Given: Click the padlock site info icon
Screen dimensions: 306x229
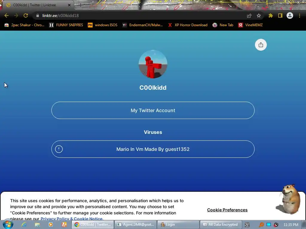Looking at the screenshot, I should coord(37,16).
